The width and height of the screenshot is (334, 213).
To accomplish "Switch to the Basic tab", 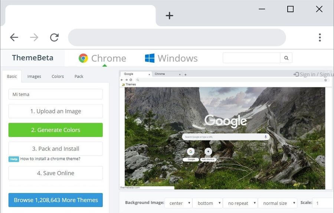I will [x=12, y=76].
